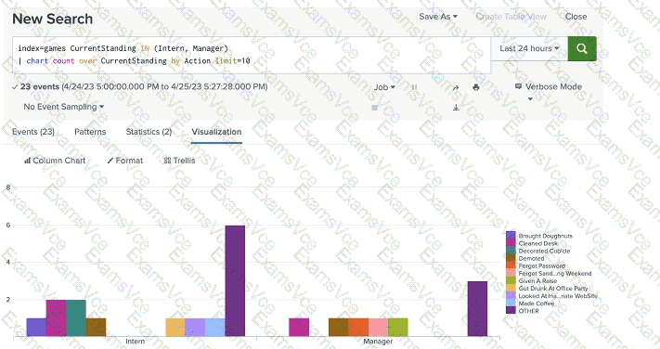The height and width of the screenshot is (349, 660).
Task: Open the Column Chart visualization picker
Action: (55, 161)
